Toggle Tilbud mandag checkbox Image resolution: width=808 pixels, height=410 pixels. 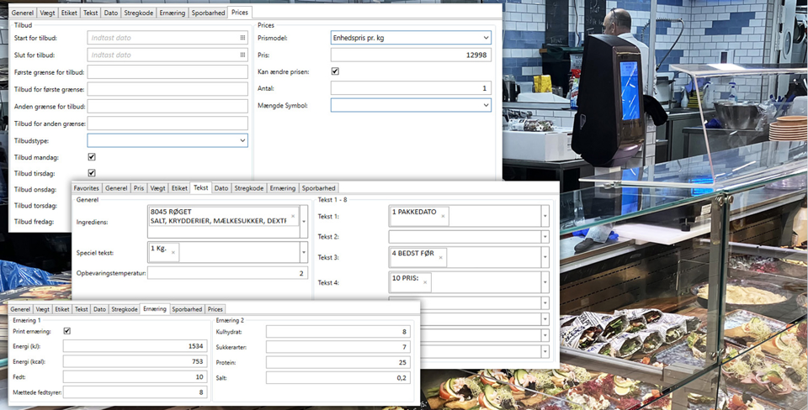coord(92,157)
